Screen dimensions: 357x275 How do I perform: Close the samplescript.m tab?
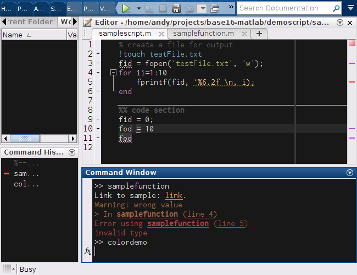[x=161, y=34]
